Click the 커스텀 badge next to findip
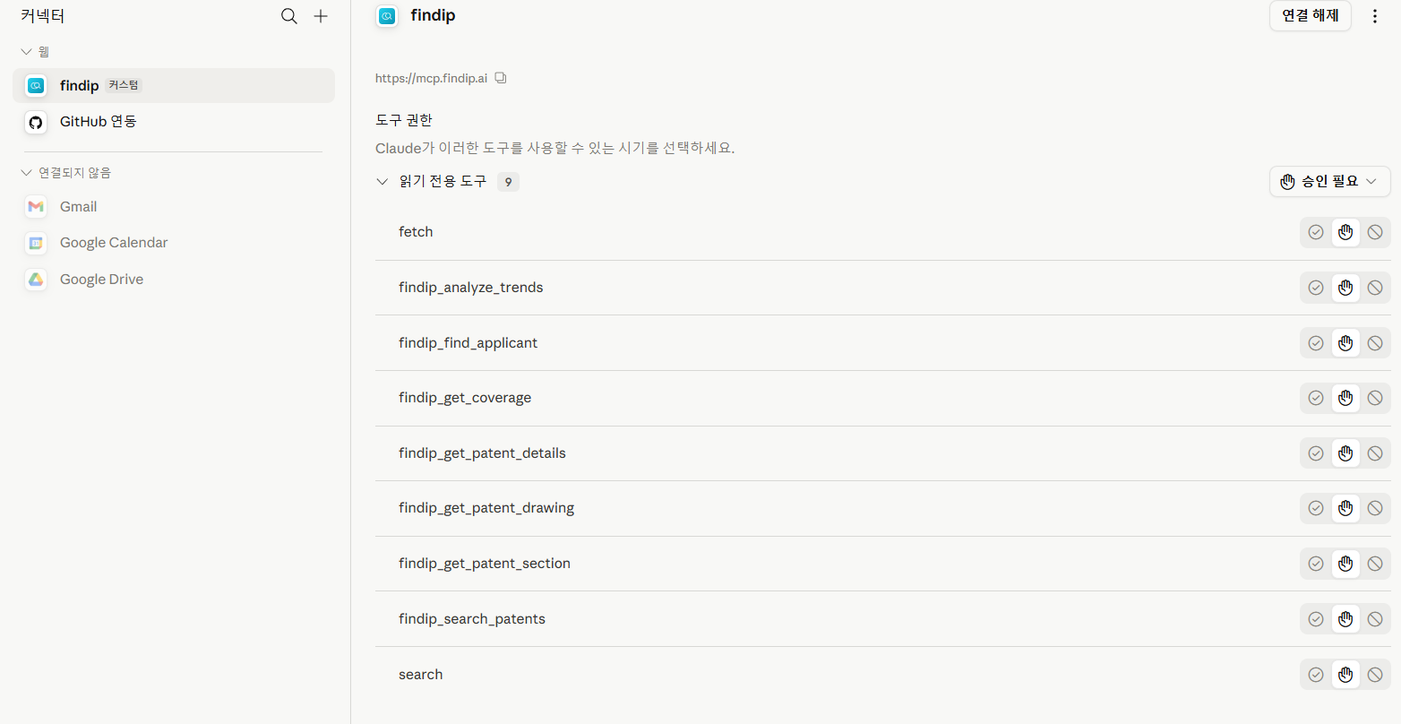The height and width of the screenshot is (724, 1401). coord(124,85)
